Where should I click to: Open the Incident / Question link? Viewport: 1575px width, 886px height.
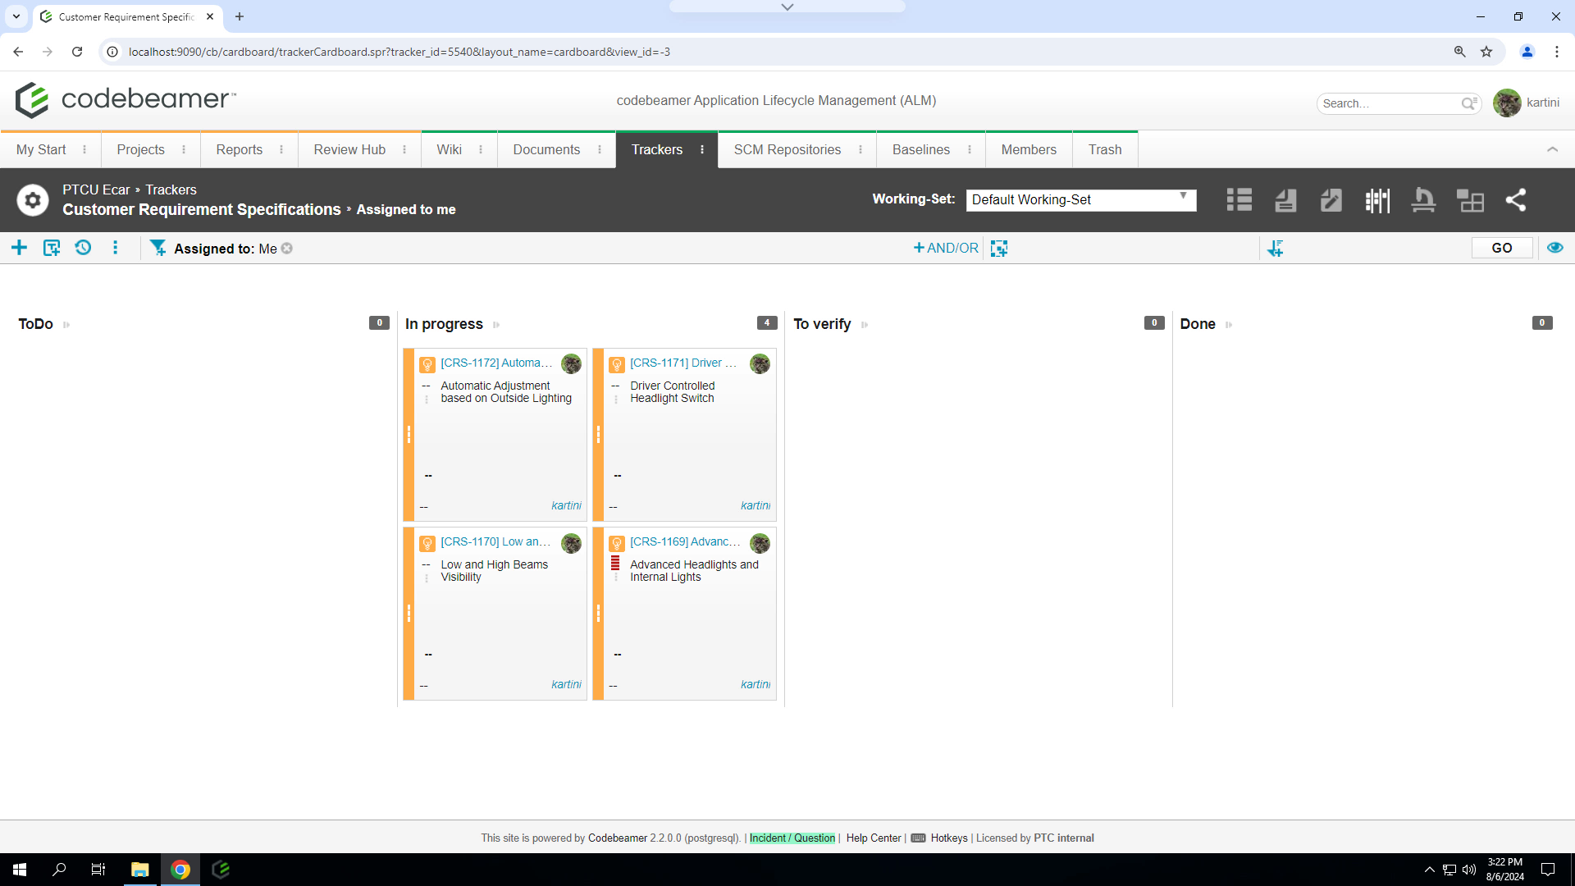[x=792, y=838]
